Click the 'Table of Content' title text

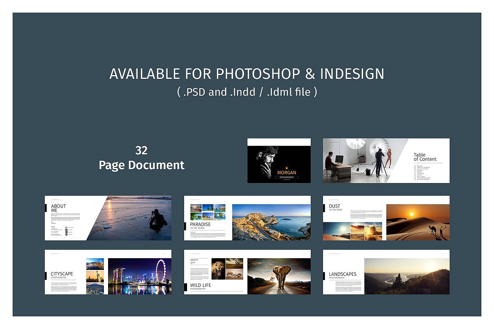[x=425, y=157]
